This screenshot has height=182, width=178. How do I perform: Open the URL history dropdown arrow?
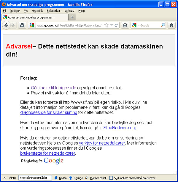pos(112,25)
